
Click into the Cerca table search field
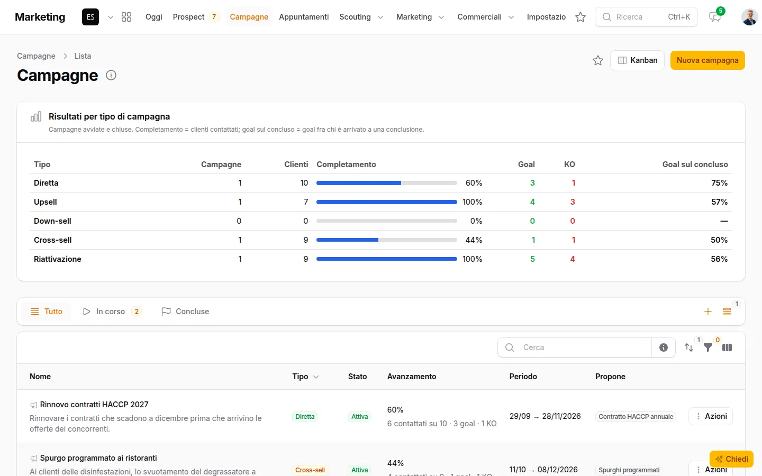pyautogui.click(x=575, y=347)
